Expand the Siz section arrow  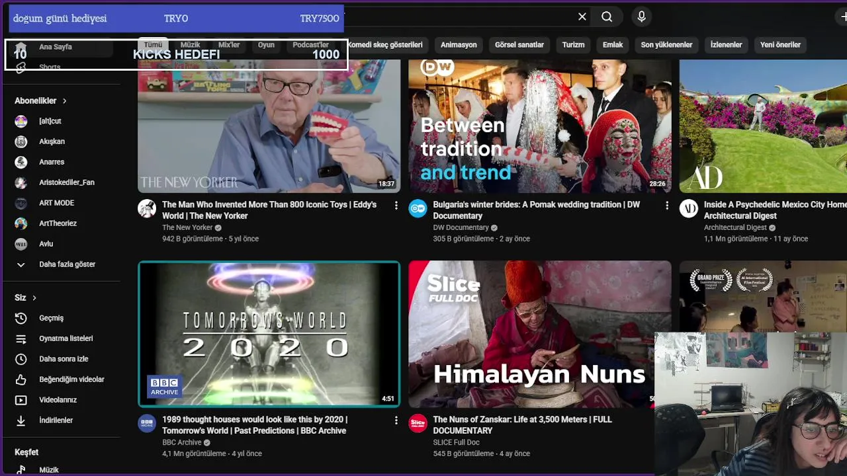coord(34,298)
